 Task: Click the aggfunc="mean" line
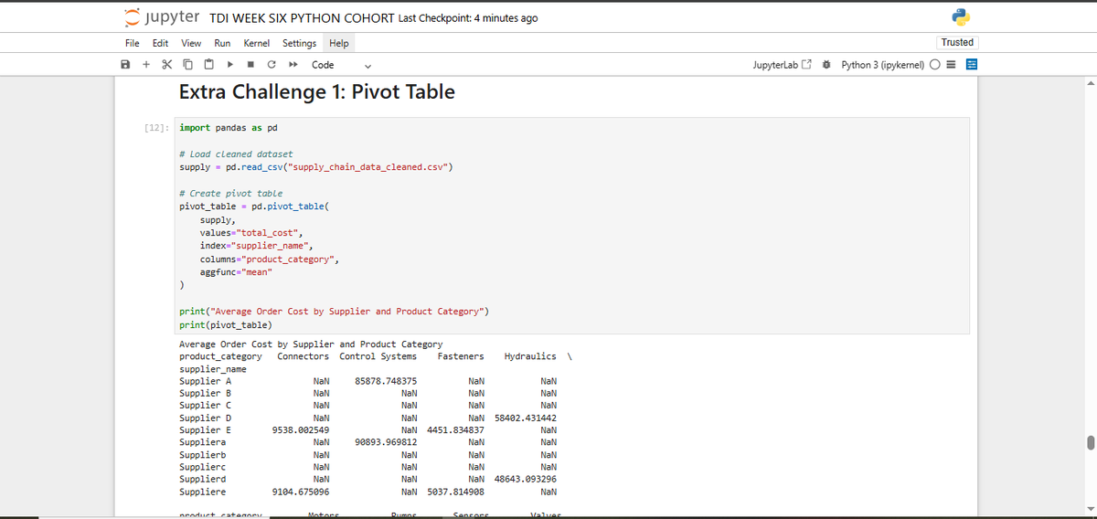[236, 272]
